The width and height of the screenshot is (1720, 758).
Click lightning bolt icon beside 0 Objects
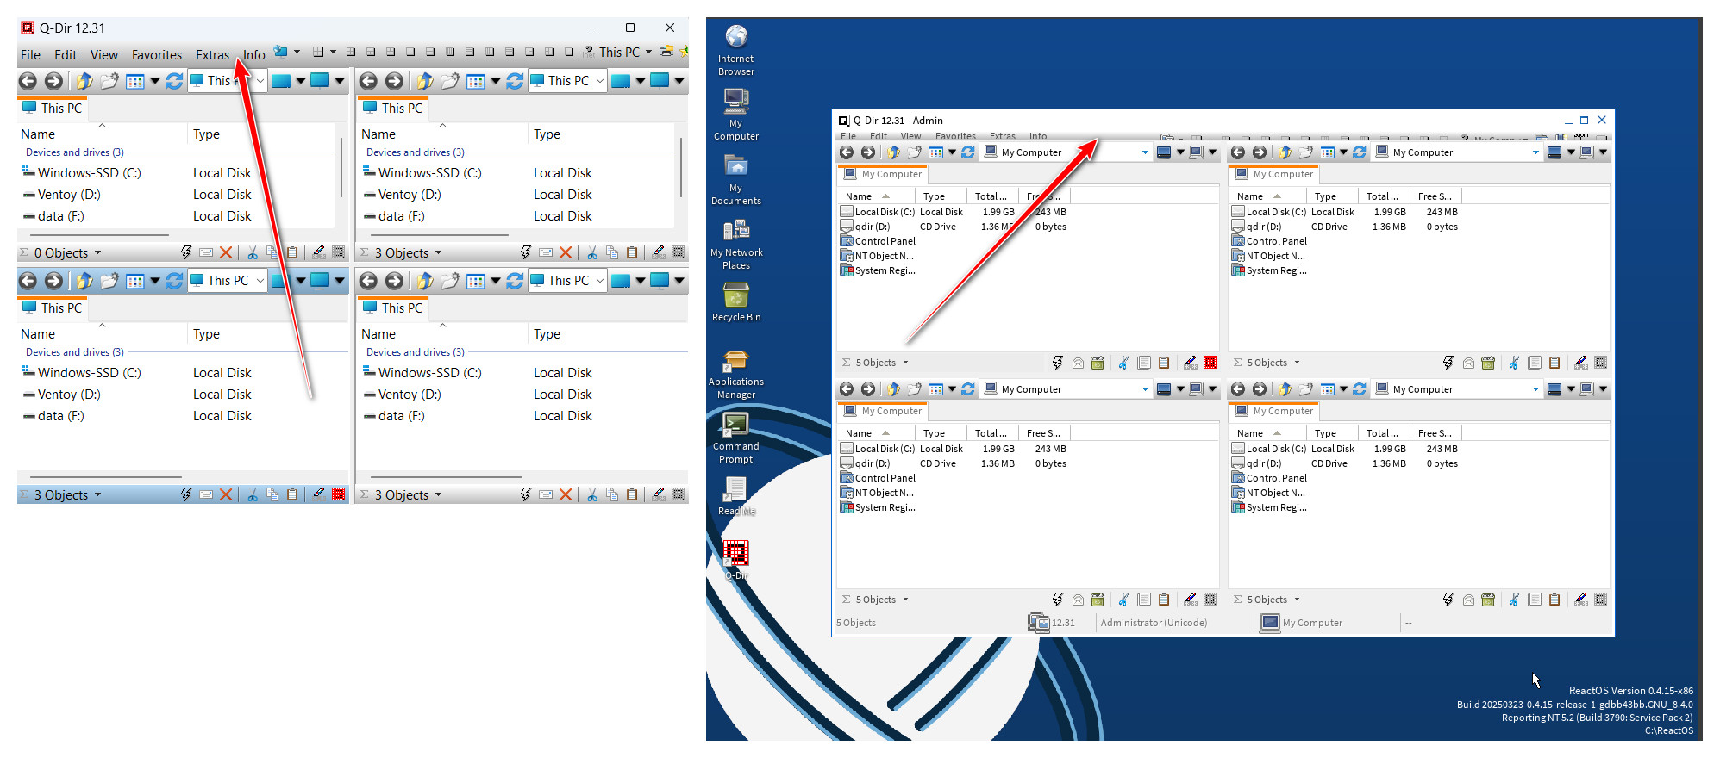point(185,252)
